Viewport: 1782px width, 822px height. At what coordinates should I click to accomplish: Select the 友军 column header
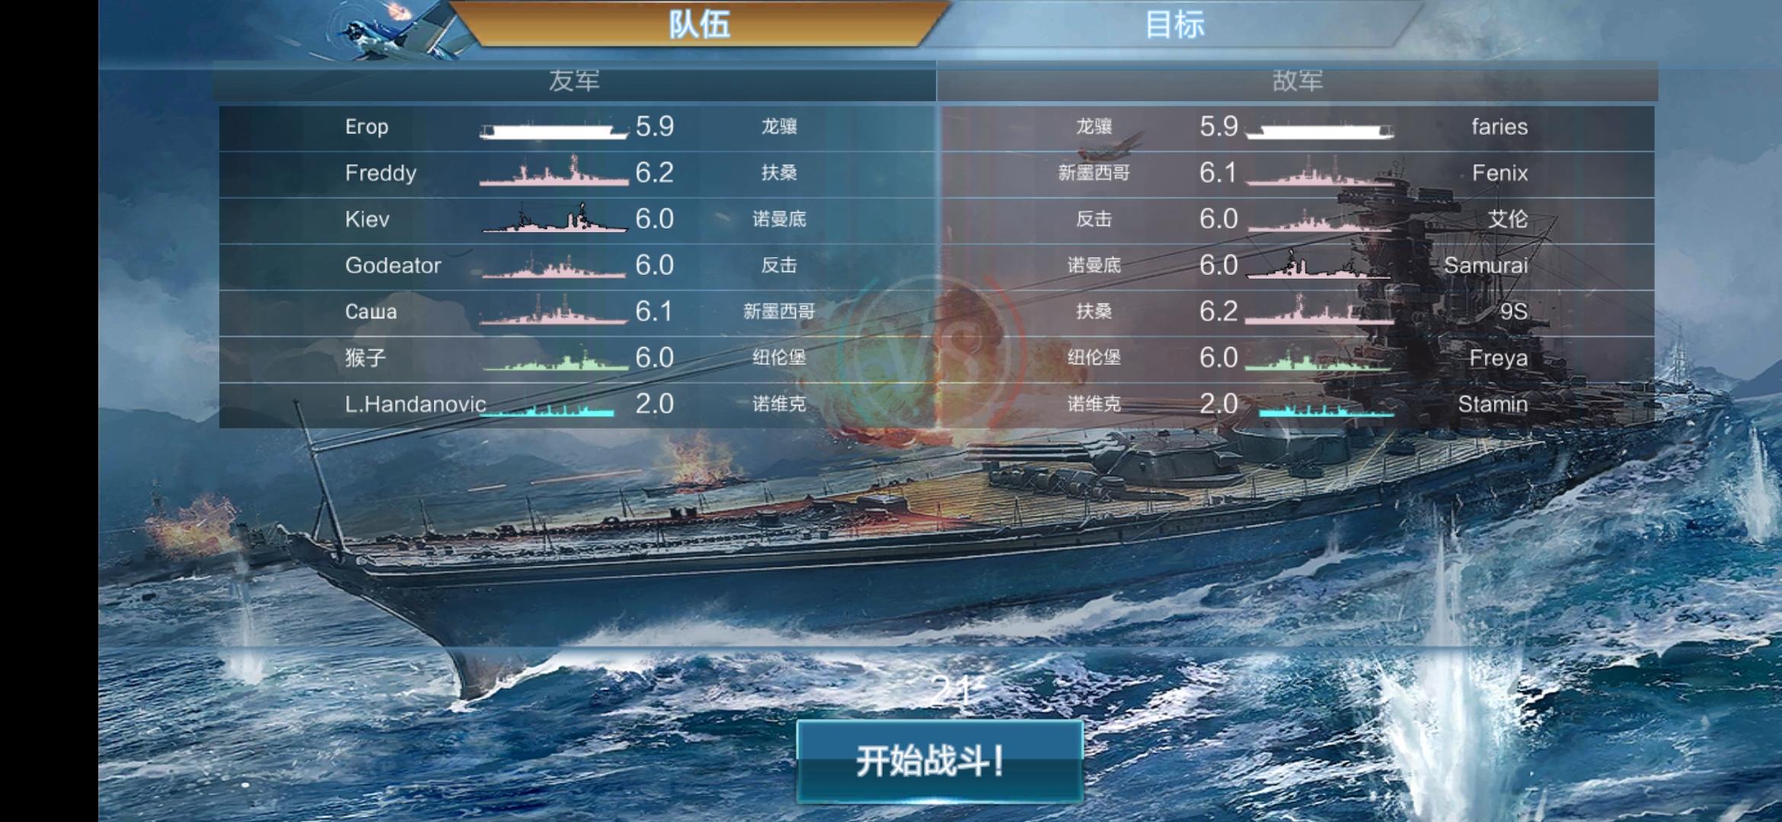574,81
